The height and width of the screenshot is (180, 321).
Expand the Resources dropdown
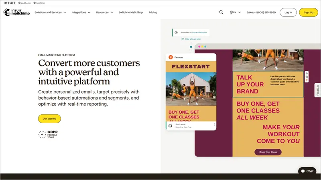[104, 12]
